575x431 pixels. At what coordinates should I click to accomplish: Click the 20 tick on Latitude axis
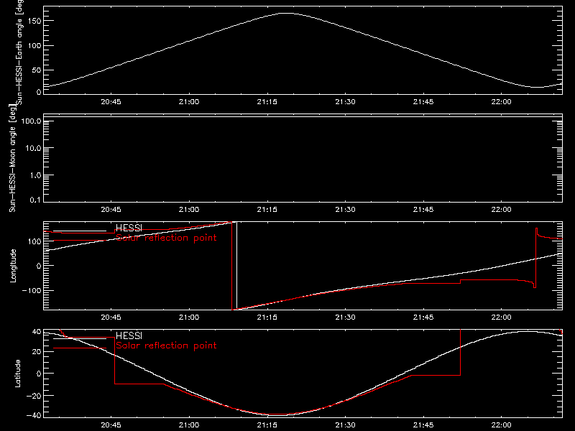coord(37,352)
